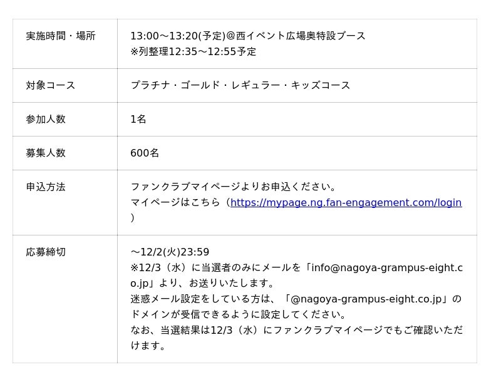This screenshot has height=382, width=501.
Task: Select the ※列整理12:35〜12:55予定 note line
Action: [193, 51]
